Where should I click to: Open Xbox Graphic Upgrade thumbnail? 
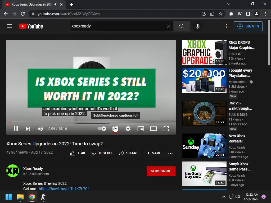coord(204,52)
